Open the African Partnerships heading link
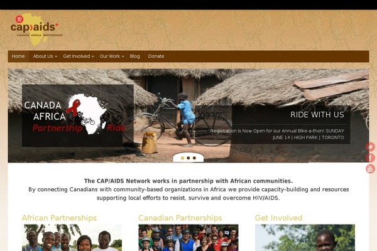Screen dimensions: 377x251 (x=59, y=218)
